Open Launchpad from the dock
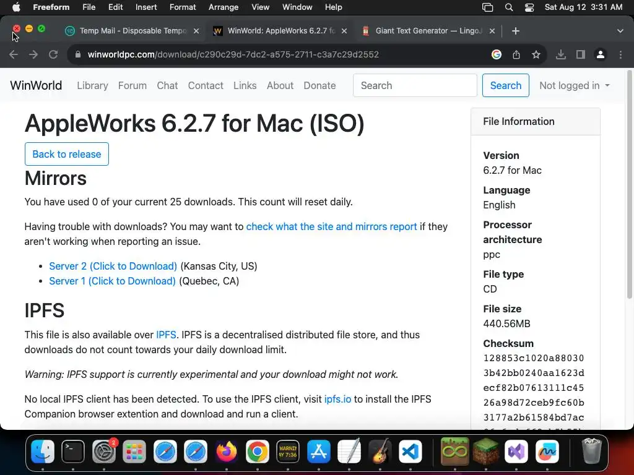Screen dimensions: 634x475 (x=134, y=451)
